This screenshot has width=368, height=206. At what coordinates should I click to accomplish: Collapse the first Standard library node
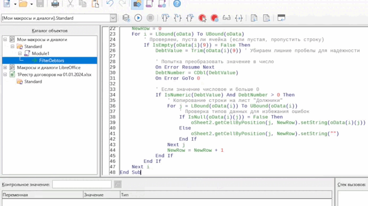click(13, 47)
